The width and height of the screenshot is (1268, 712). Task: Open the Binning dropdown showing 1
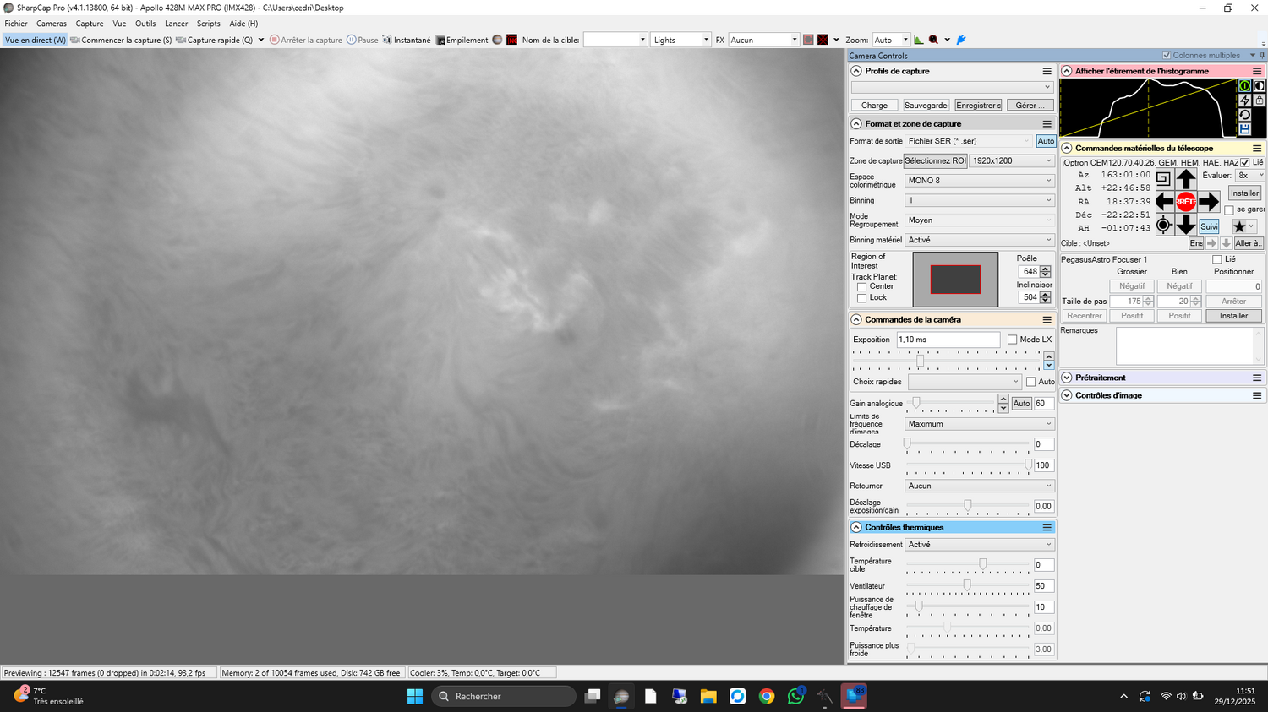(980, 200)
